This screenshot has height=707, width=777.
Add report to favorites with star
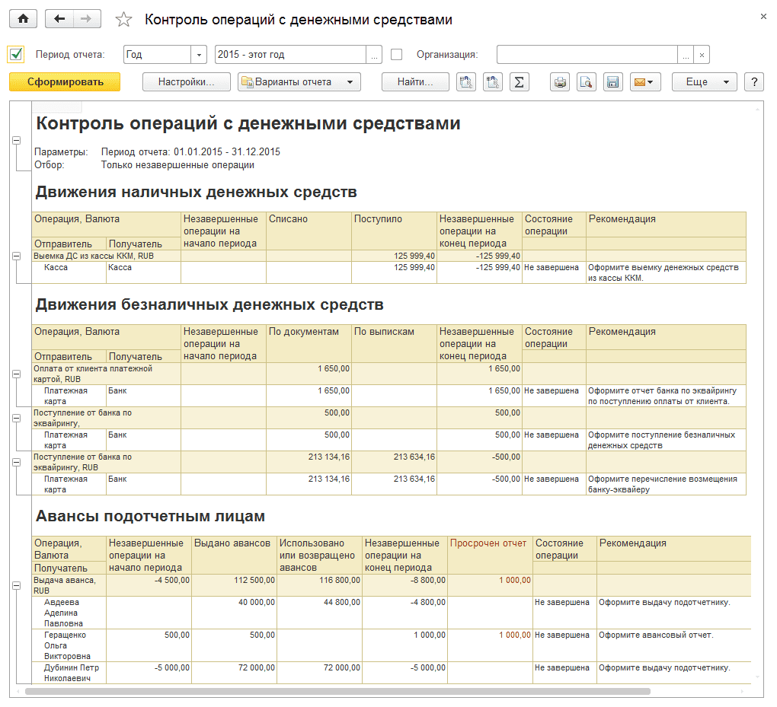123,21
